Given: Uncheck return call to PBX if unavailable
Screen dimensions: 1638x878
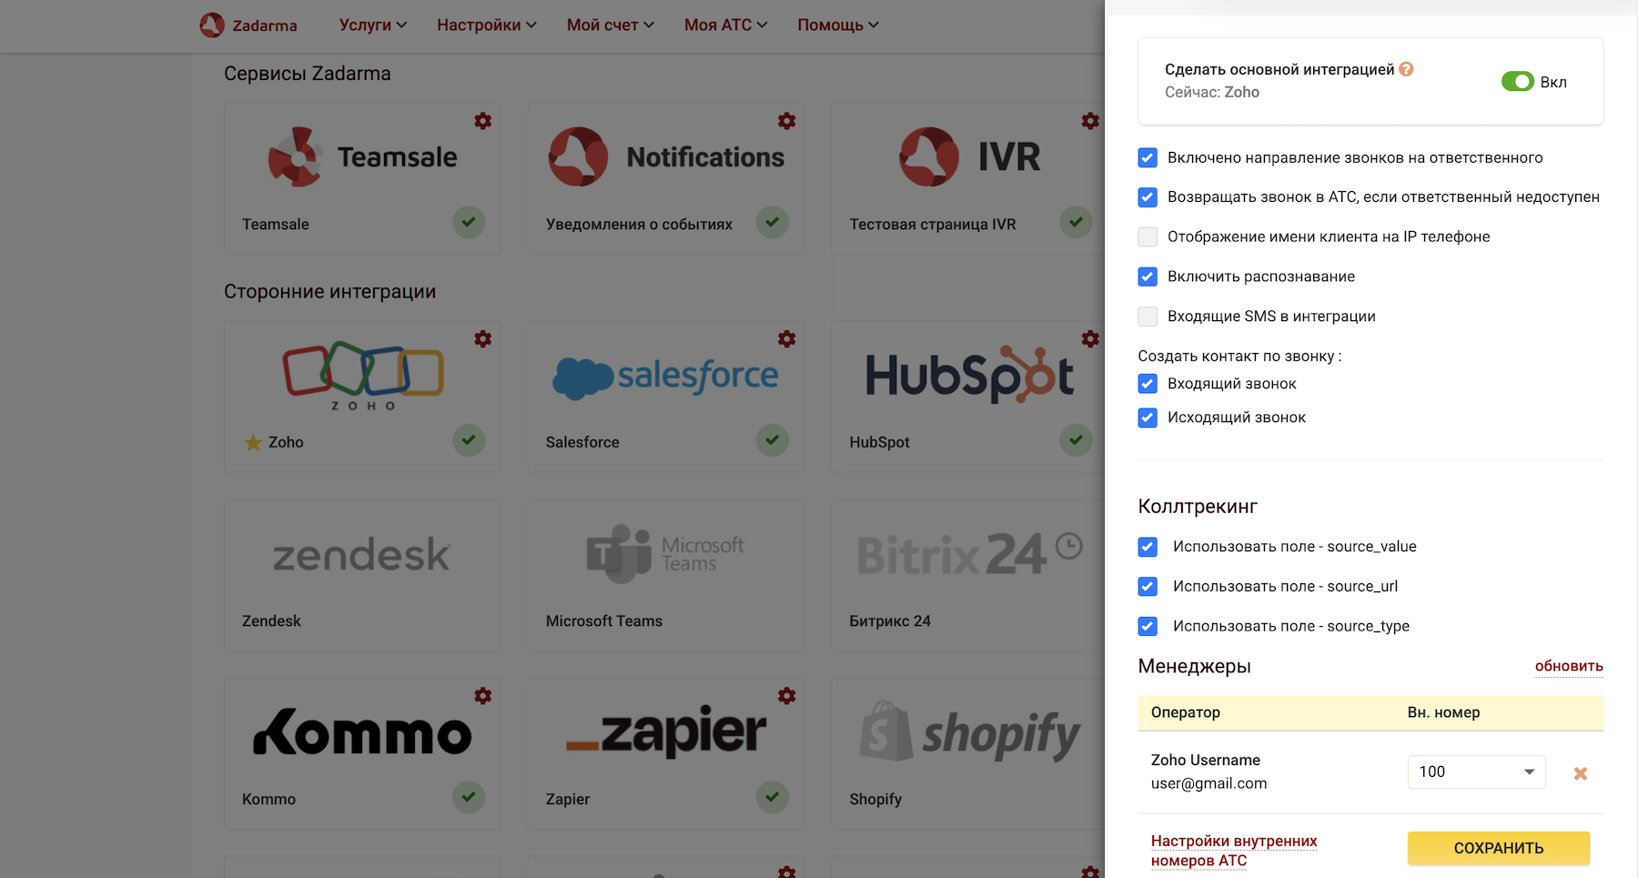Looking at the screenshot, I should (x=1148, y=197).
